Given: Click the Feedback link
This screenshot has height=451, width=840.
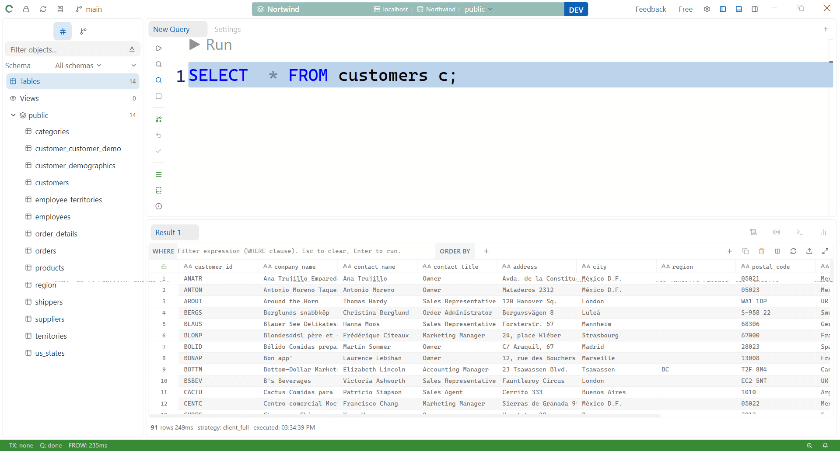Looking at the screenshot, I should pos(651,9).
